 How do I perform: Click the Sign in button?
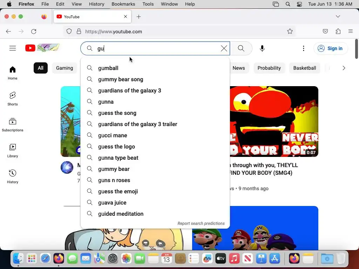tap(331, 48)
